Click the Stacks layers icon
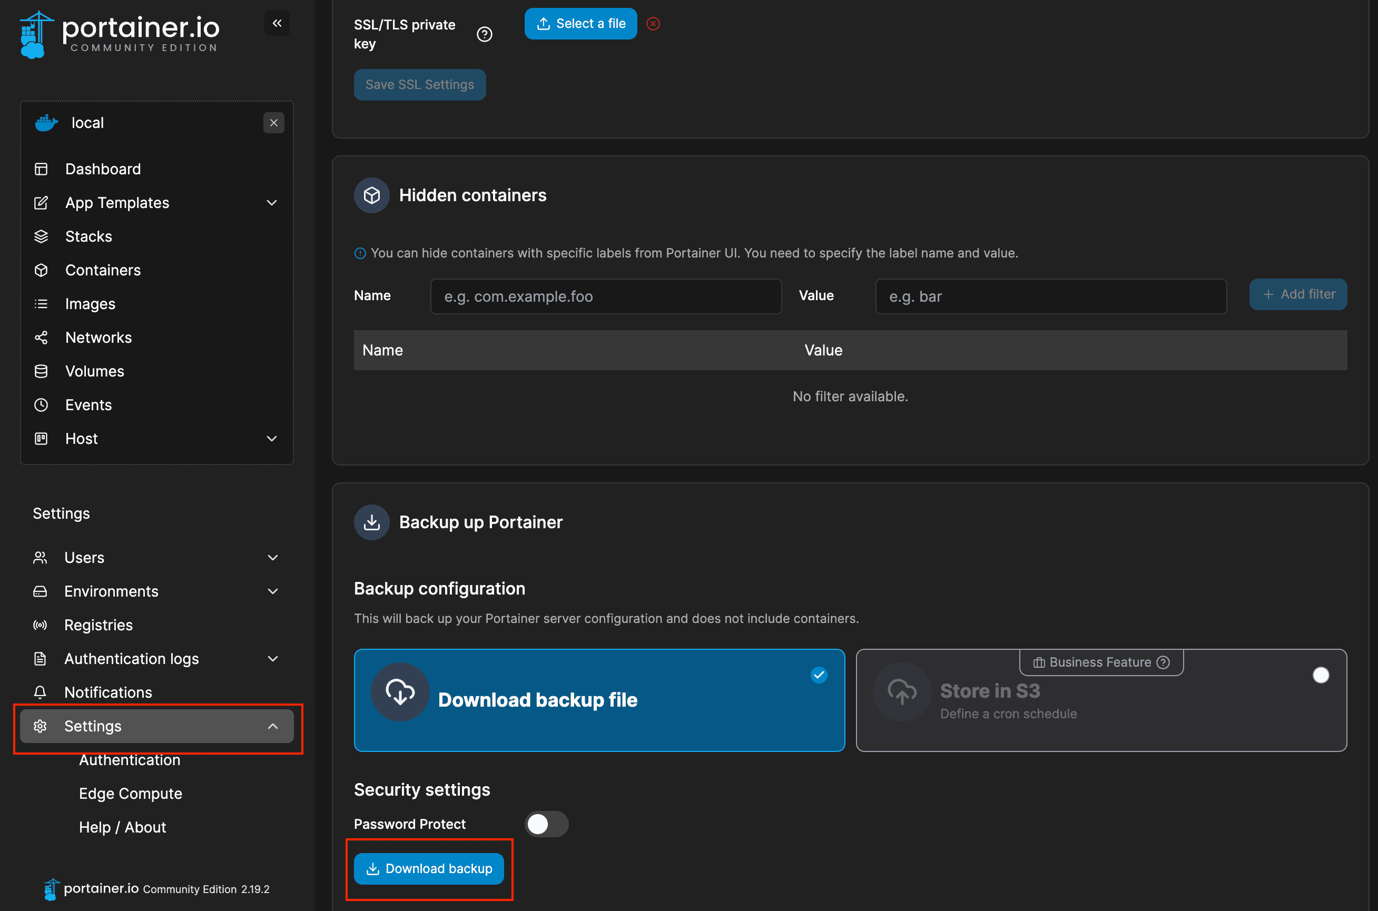 [x=41, y=236]
